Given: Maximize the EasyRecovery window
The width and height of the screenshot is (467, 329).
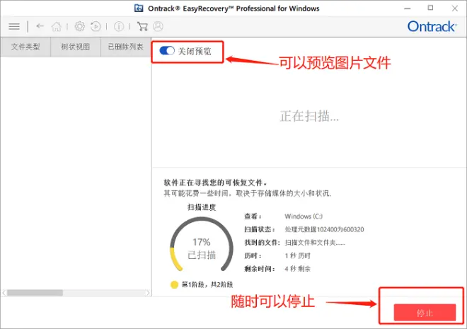Looking at the screenshot, I should pyautogui.click(x=430, y=8).
